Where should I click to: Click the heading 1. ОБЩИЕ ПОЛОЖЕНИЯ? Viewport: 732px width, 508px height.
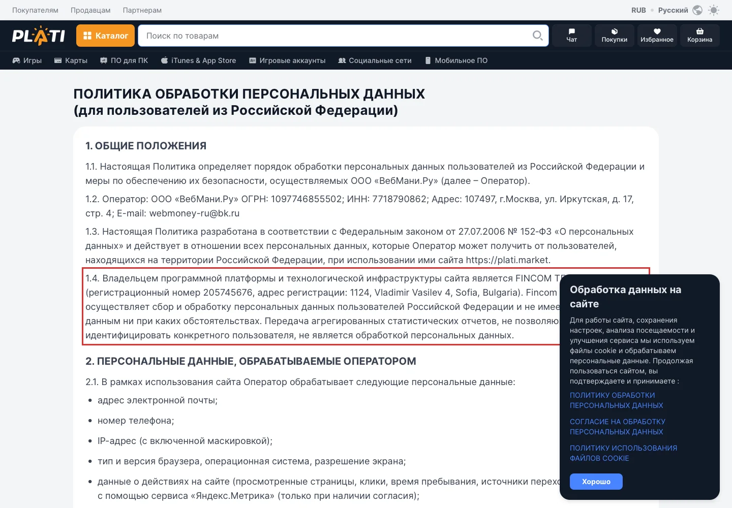tap(146, 146)
